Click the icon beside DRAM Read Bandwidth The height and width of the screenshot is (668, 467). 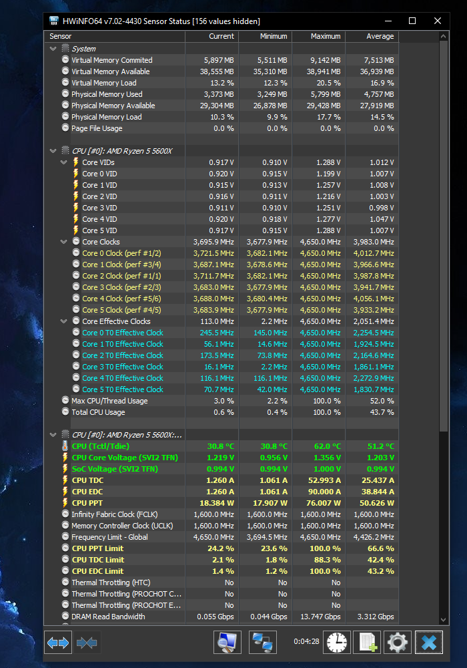pos(65,616)
